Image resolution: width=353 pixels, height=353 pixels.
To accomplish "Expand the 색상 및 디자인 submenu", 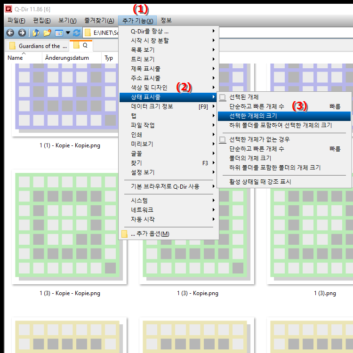I will 169,88.
